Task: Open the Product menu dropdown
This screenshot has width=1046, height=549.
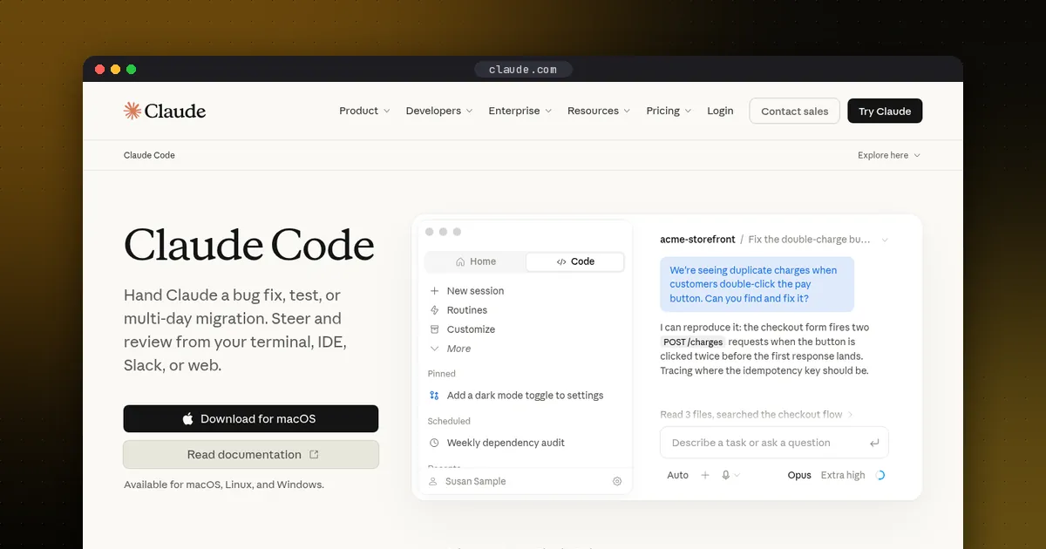Action: [364, 111]
